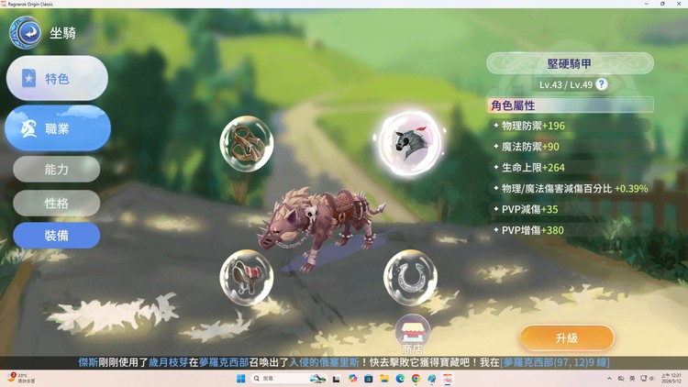Click the 魔法防禦+90 stat row
The image size is (688, 387).
[x=570, y=147]
